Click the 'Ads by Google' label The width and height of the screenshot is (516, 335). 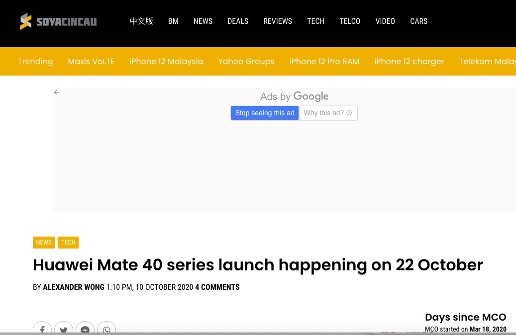tap(294, 96)
